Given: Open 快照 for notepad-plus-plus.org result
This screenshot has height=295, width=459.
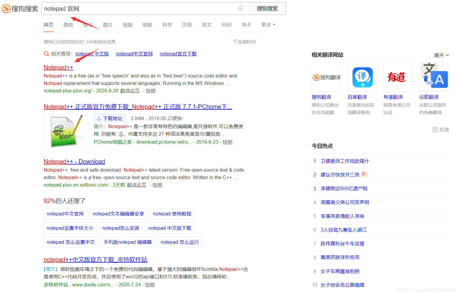Looking at the screenshot, I should tap(151, 91).
